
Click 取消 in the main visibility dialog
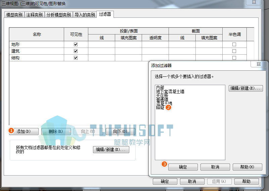(x=192, y=181)
